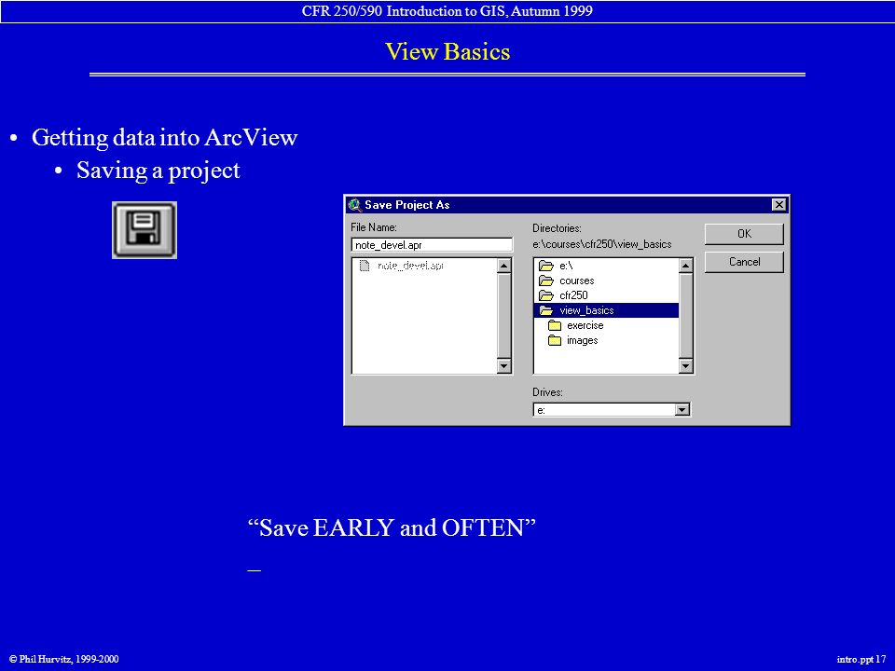Click the floppy disk Save Project icon
This screenshot has height=671, width=895.
(145, 230)
